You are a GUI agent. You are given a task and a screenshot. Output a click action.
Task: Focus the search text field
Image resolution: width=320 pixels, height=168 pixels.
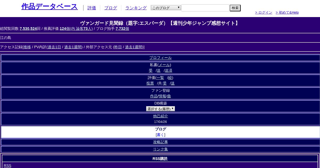click(205, 8)
